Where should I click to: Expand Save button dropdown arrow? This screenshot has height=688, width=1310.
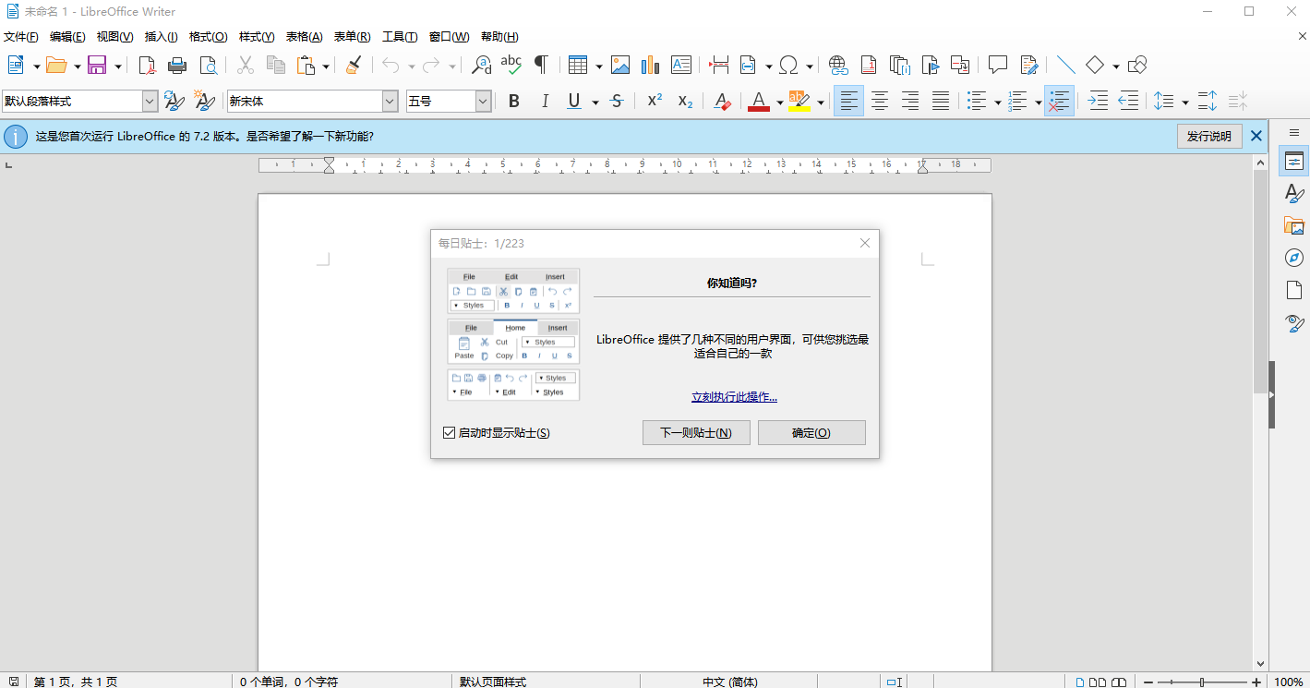118,66
